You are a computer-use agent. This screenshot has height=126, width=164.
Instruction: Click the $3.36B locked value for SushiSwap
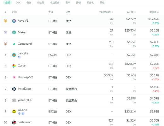tap(155, 120)
